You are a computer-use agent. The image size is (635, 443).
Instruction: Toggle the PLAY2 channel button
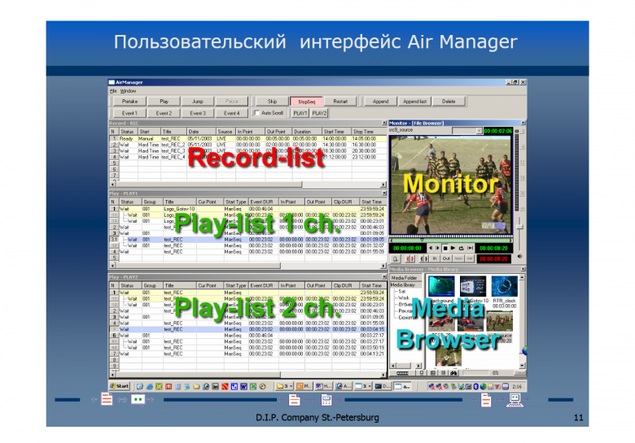[319, 113]
